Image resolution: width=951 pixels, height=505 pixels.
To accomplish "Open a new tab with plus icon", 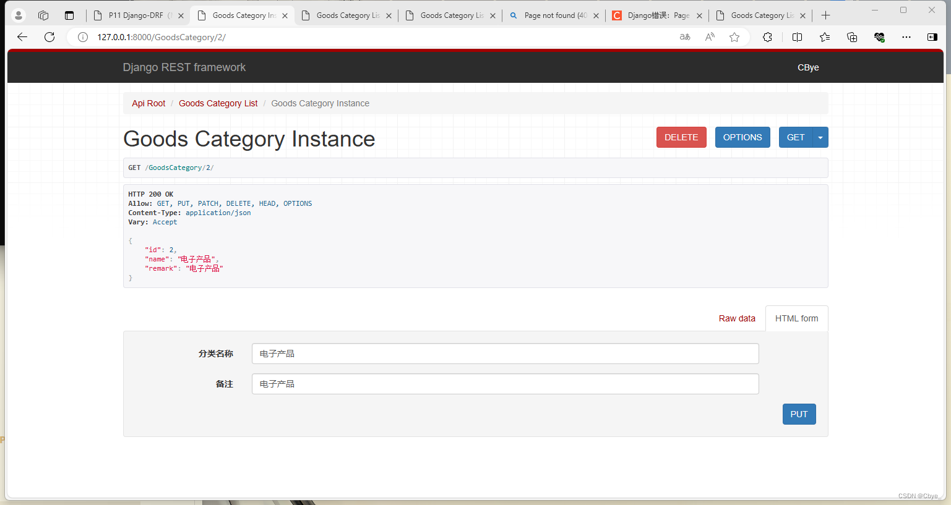I will tap(825, 15).
